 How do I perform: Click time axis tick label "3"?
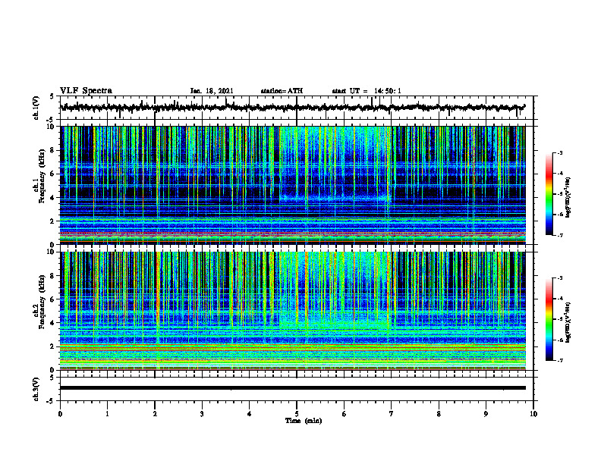click(x=202, y=414)
